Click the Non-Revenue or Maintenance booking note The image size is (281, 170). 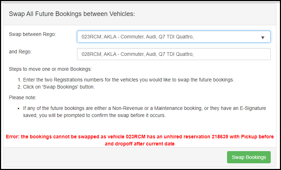[144, 108]
